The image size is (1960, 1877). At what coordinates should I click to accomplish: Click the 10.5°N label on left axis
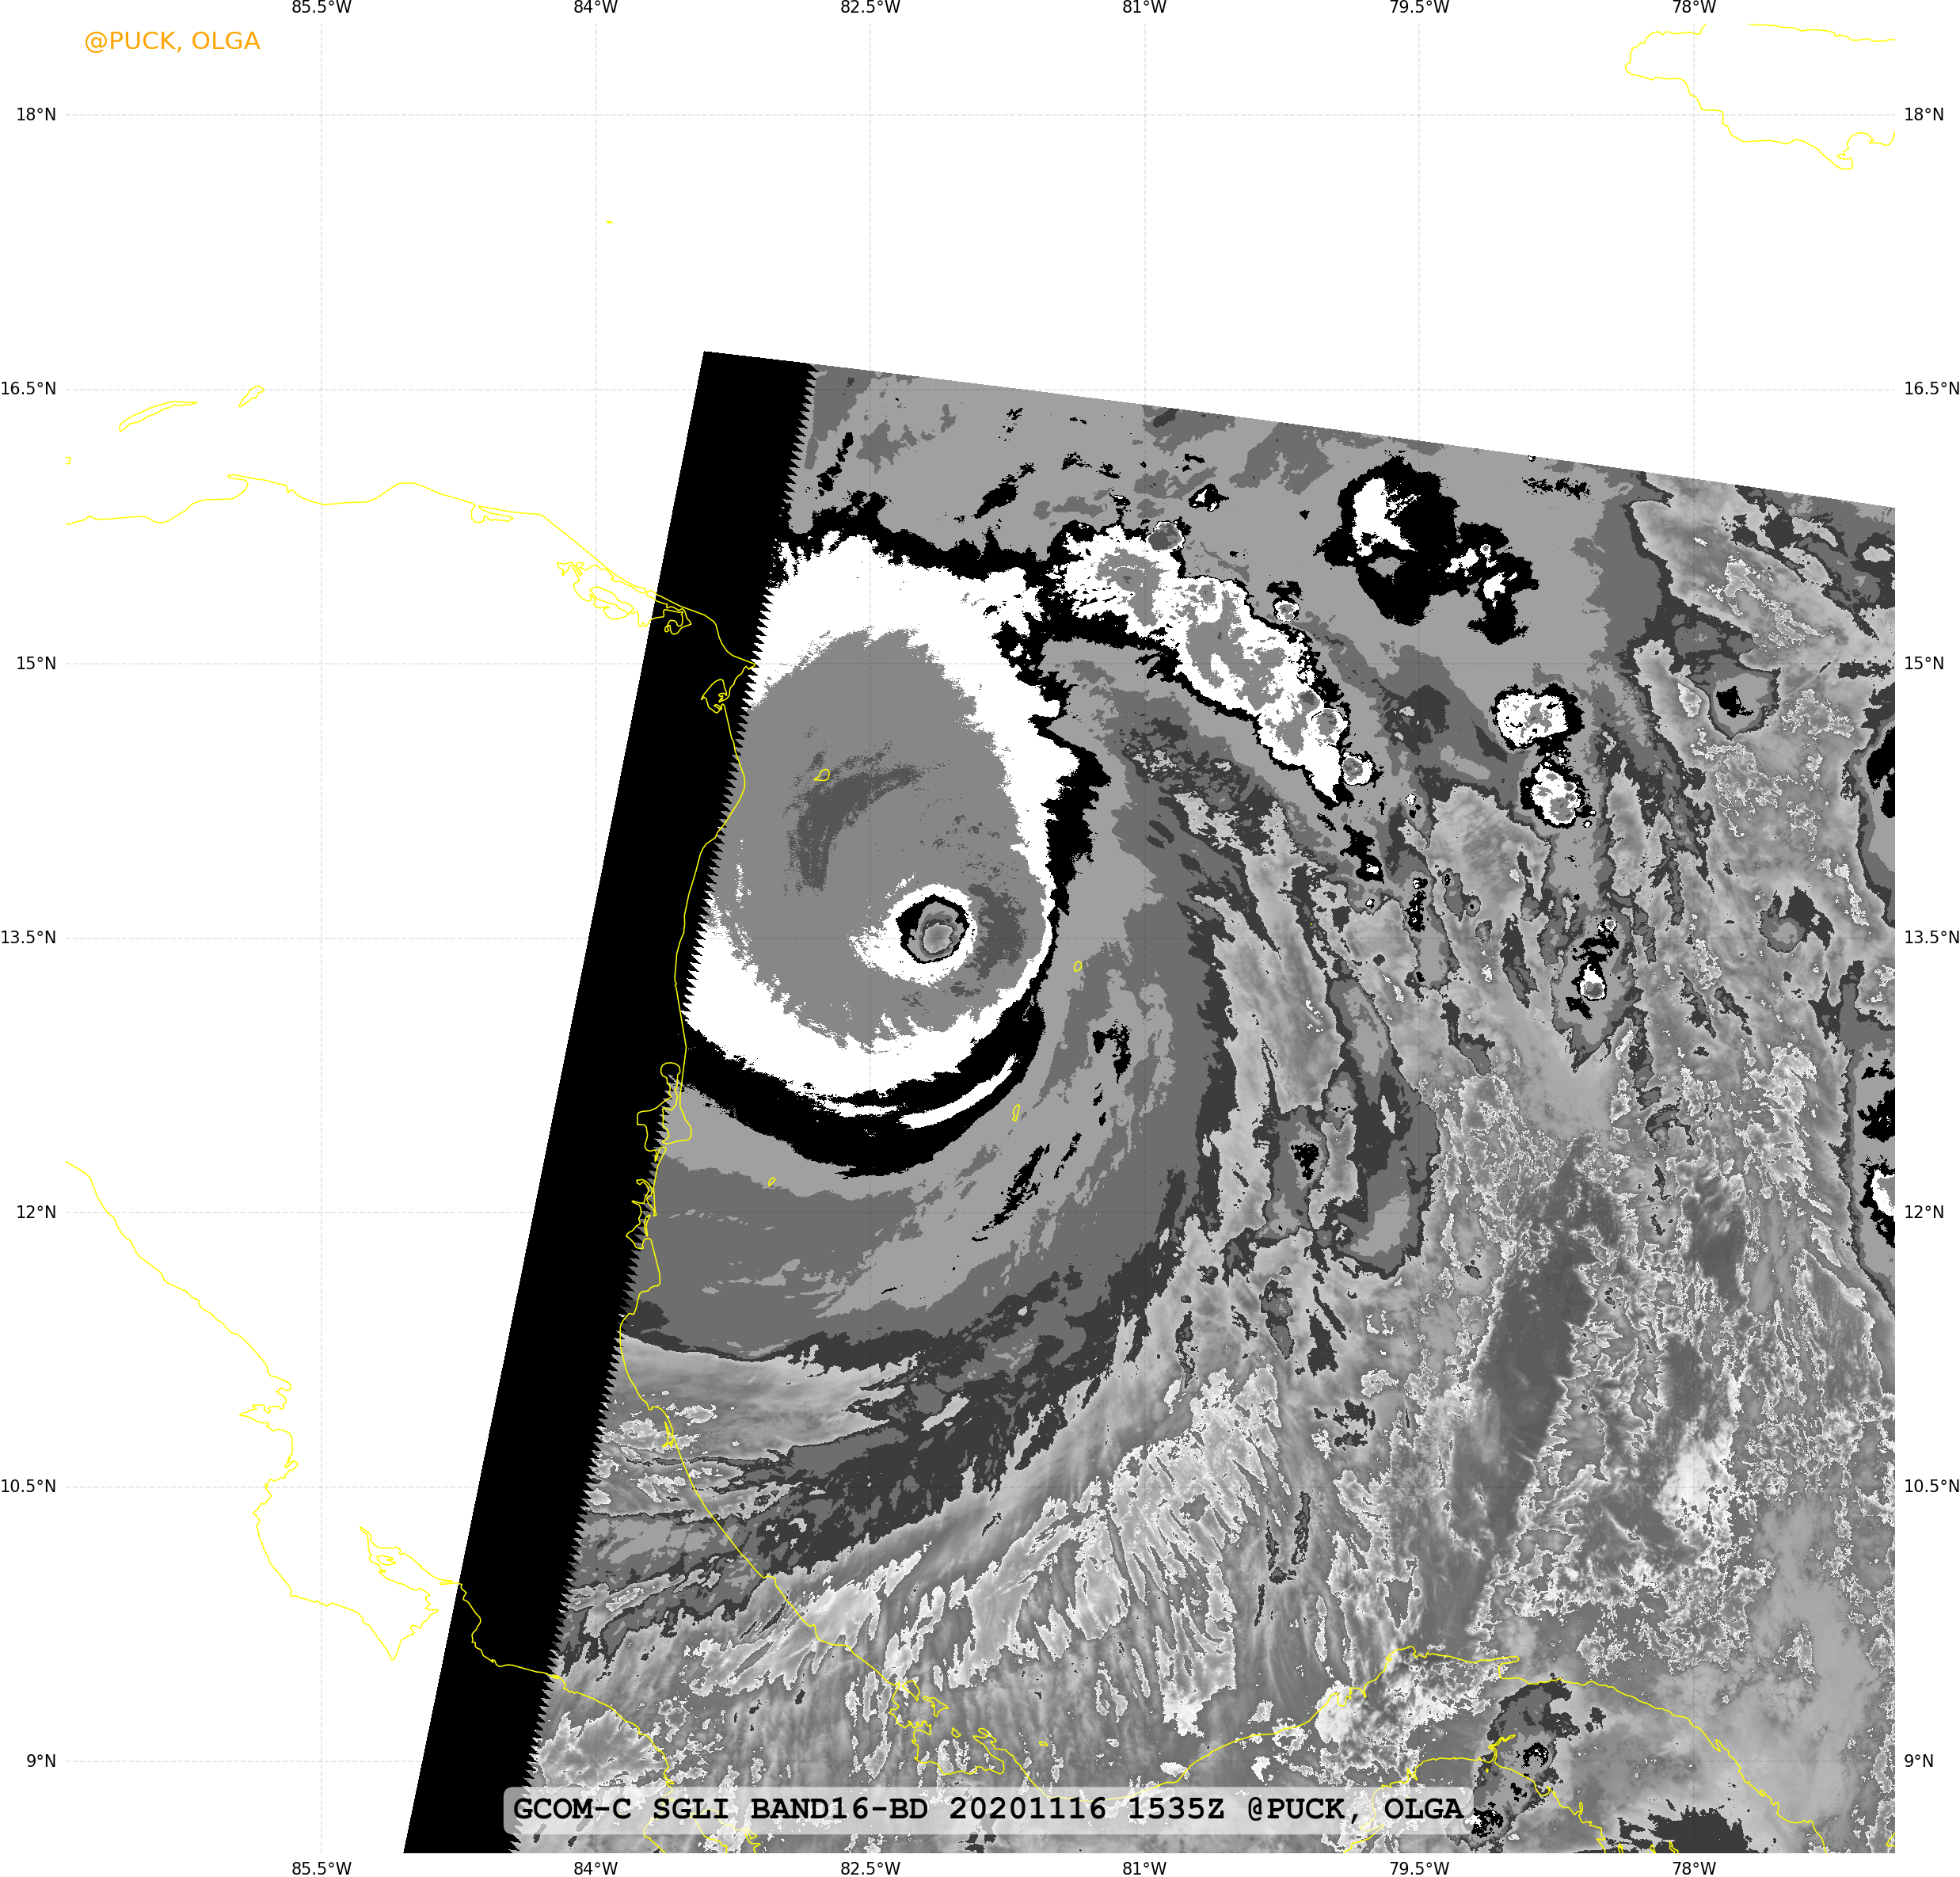29,1486
